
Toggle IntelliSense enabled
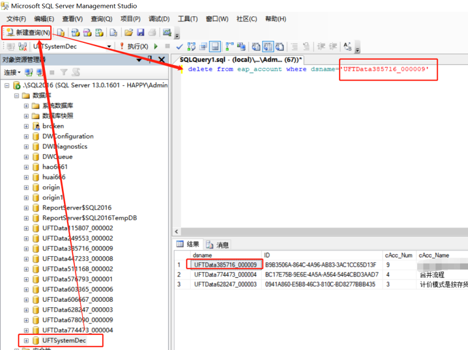coord(215,47)
